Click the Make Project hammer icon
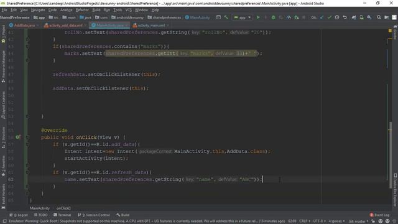Viewport: 398px width, 224px height. pyautogui.click(x=226, y=17)
